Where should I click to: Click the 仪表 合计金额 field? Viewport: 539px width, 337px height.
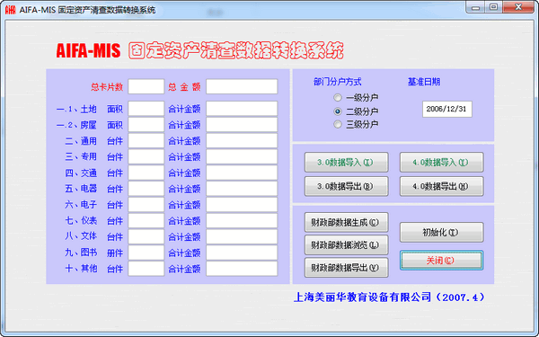(242, 221)
